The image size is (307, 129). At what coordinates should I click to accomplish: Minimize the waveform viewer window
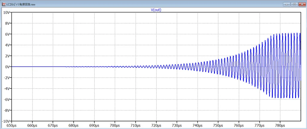288,4
